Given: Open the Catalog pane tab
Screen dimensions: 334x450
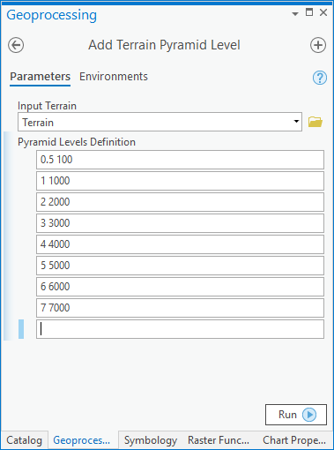Looking at the screenshot, I should click(25, 440).
